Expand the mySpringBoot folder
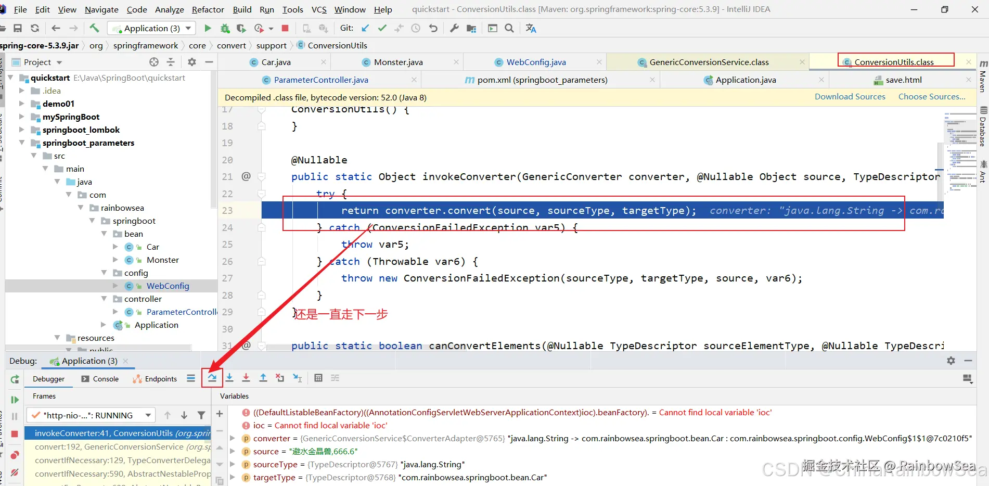Viewport: 989px width, 486px height. (x=21, y=117)
